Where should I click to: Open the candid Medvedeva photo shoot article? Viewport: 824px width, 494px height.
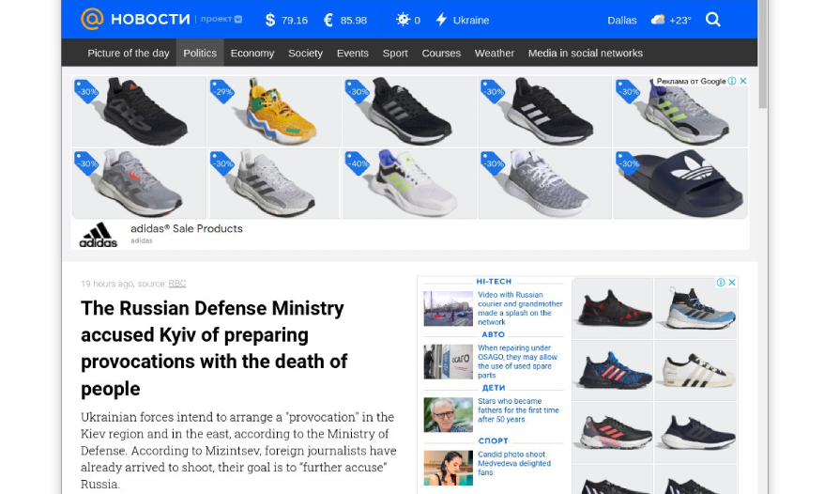513,463
